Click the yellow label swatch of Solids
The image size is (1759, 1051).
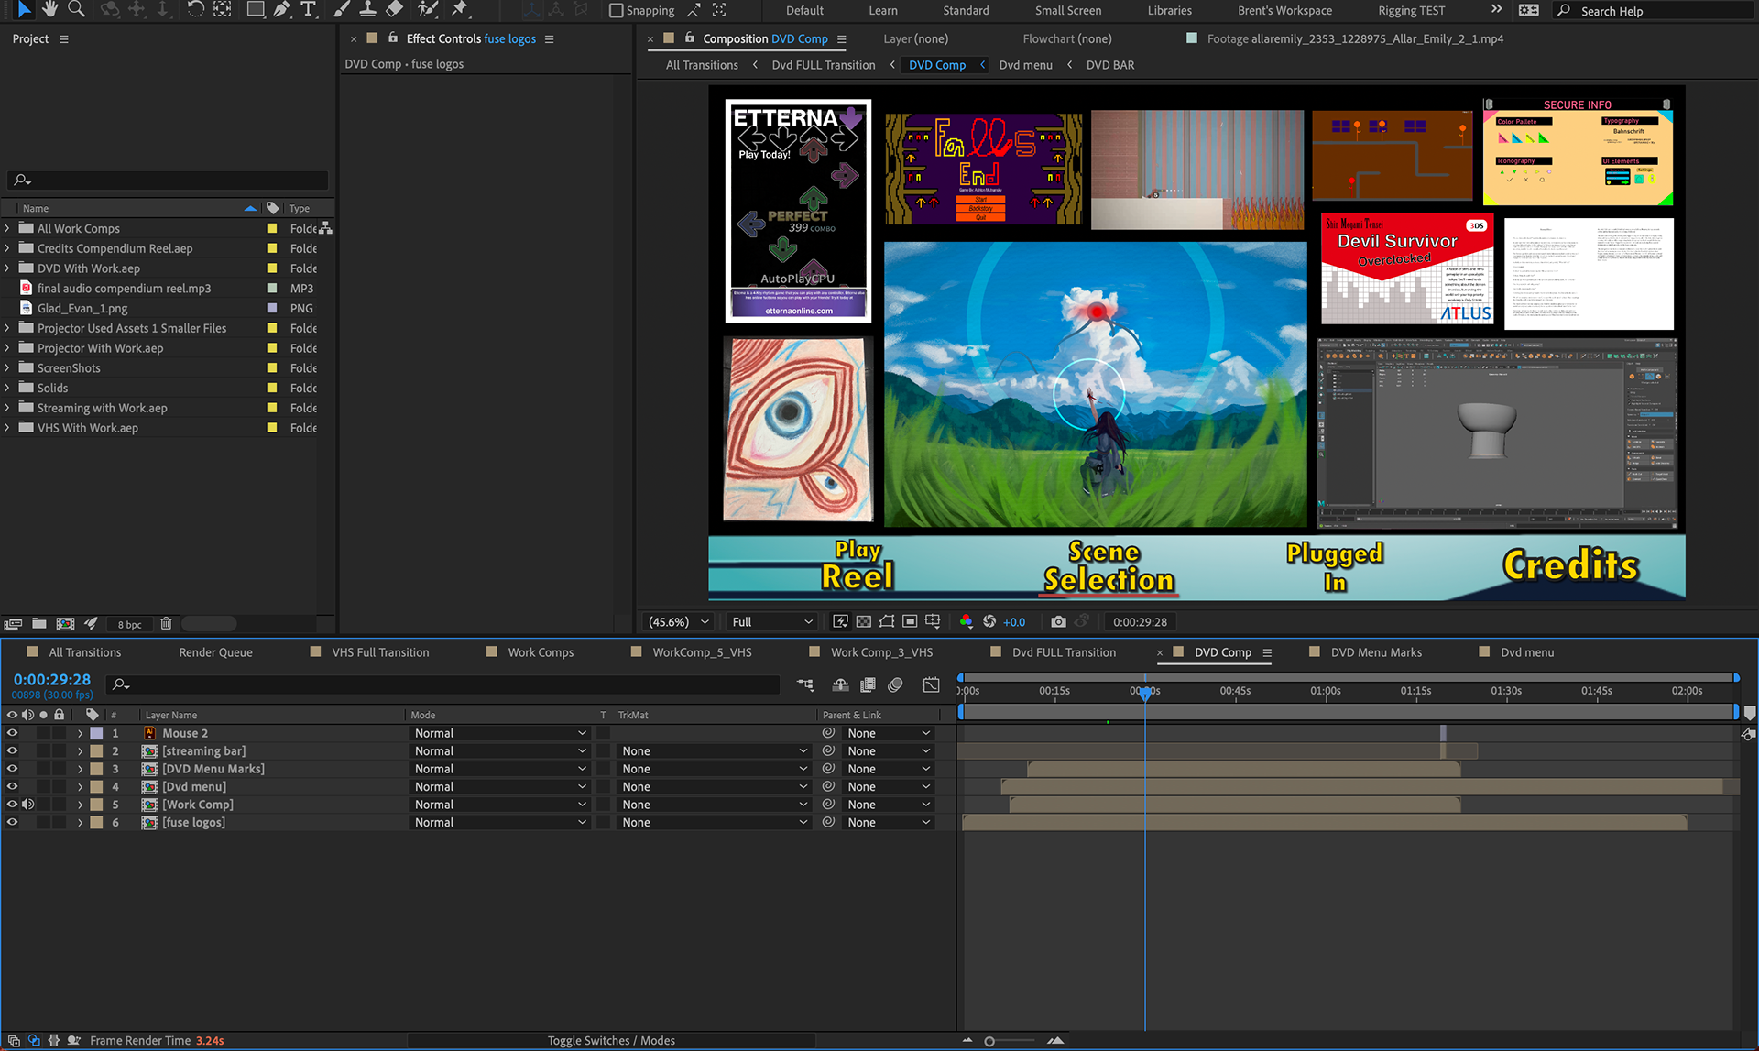[272, 388]
